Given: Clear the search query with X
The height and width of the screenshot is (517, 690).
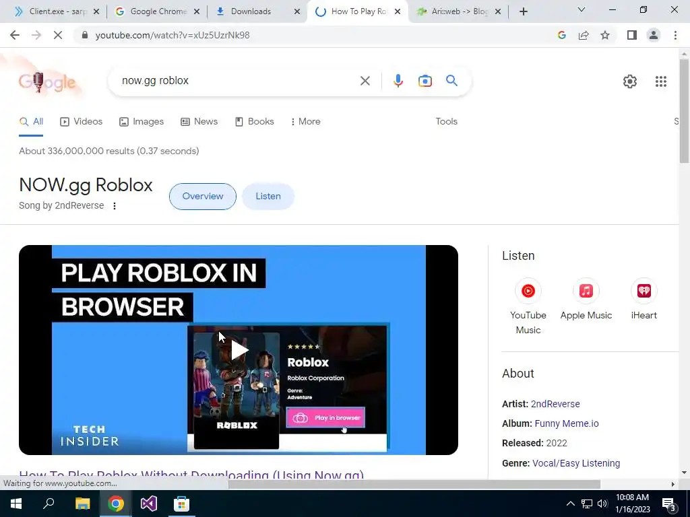Looking at the screenshot, I should coord(365,81).
